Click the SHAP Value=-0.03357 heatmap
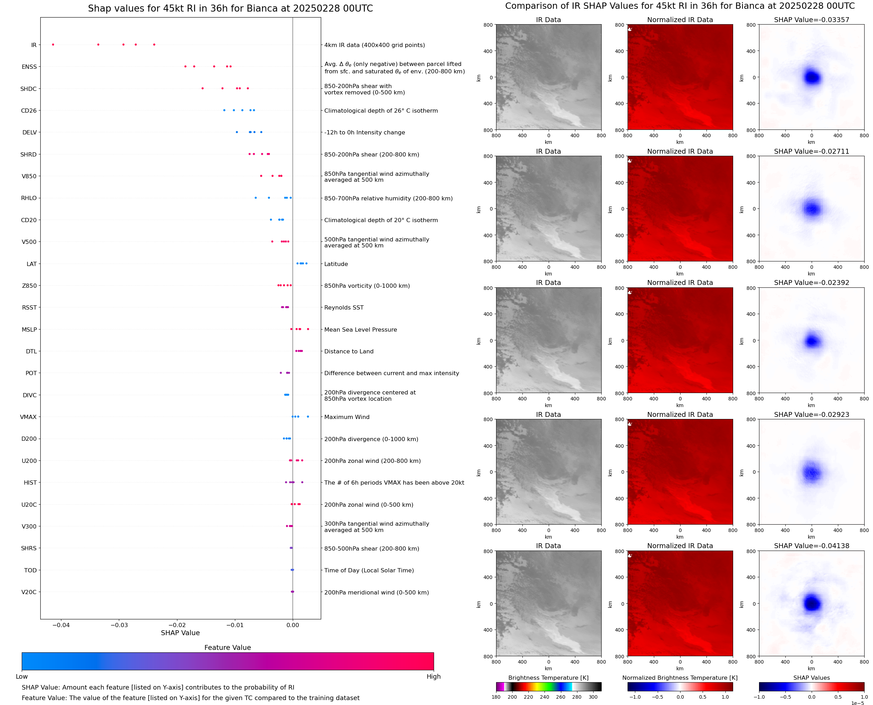The image size is (873, 705). coord(811,77)
